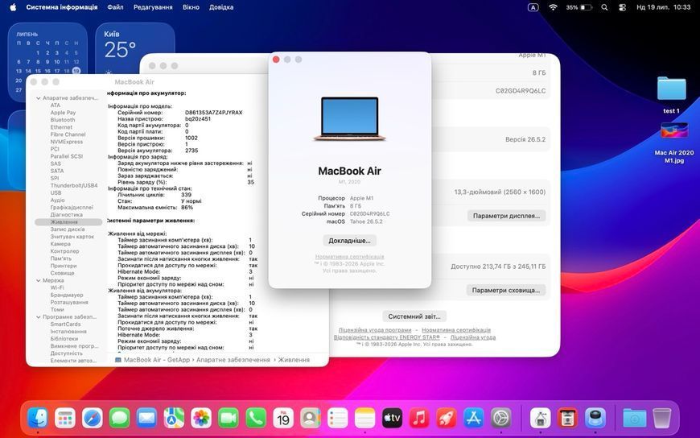Click Апаратне забезпечення in the path bar
The height and width of the screenshot is (438, 700).
[x=233, y=360]
